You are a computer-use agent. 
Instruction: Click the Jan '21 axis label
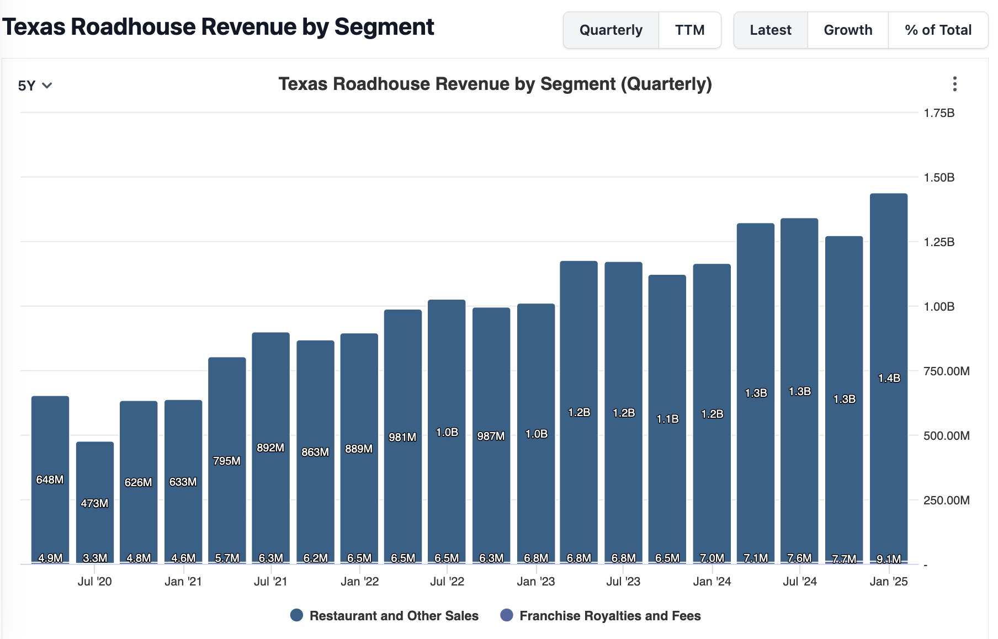click(x=183, y=581)
